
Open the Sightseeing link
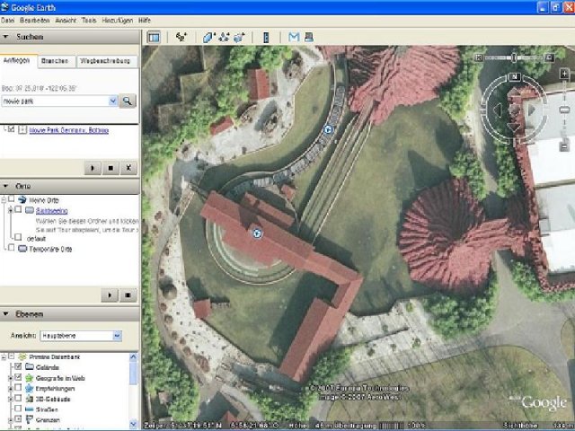point(52,211)
